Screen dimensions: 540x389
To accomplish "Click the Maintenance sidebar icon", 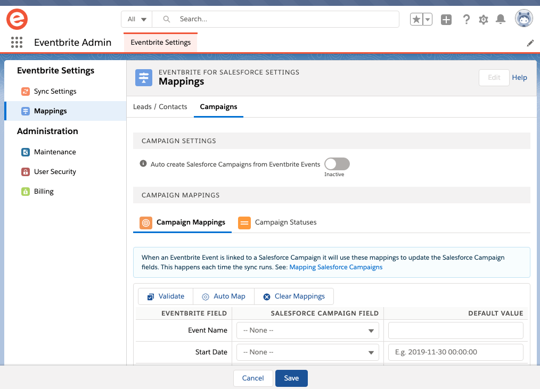I will (26, 152).
